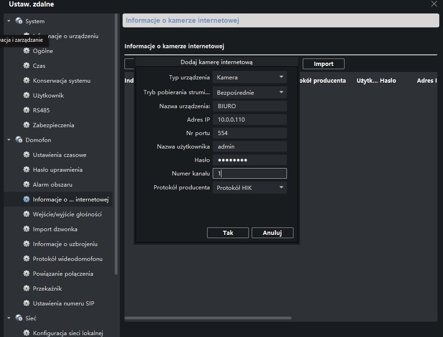The width and height of the screenshot is (443, 337).
Task: Click gear icon next to RS485
Action: [x=26, y=110]
